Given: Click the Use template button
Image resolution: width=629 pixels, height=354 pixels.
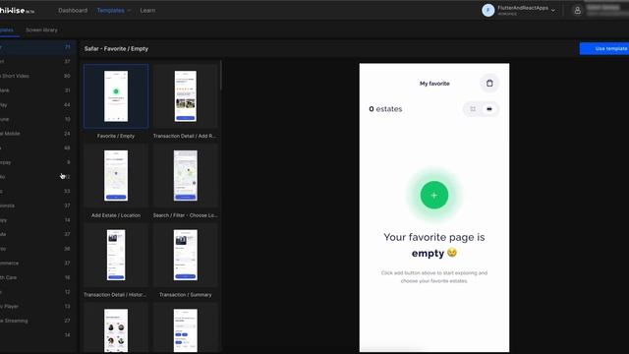Looking at the screenshot, I should 604,48.
